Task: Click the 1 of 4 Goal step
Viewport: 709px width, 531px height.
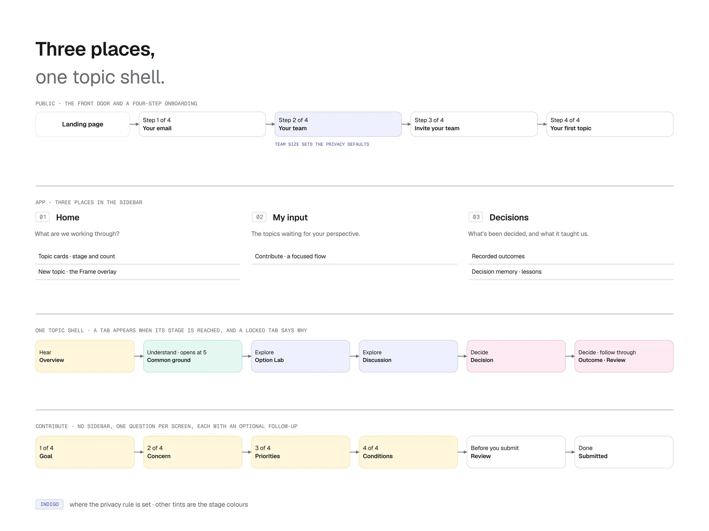Action: point(85,452)
